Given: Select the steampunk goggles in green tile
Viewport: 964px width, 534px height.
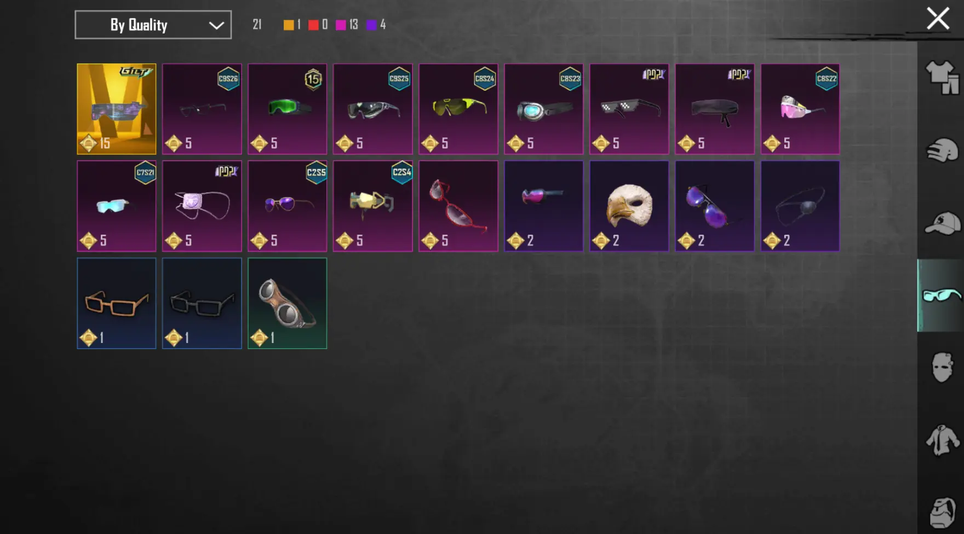Looking at the screenshot, I should click(x=288, y=303).
